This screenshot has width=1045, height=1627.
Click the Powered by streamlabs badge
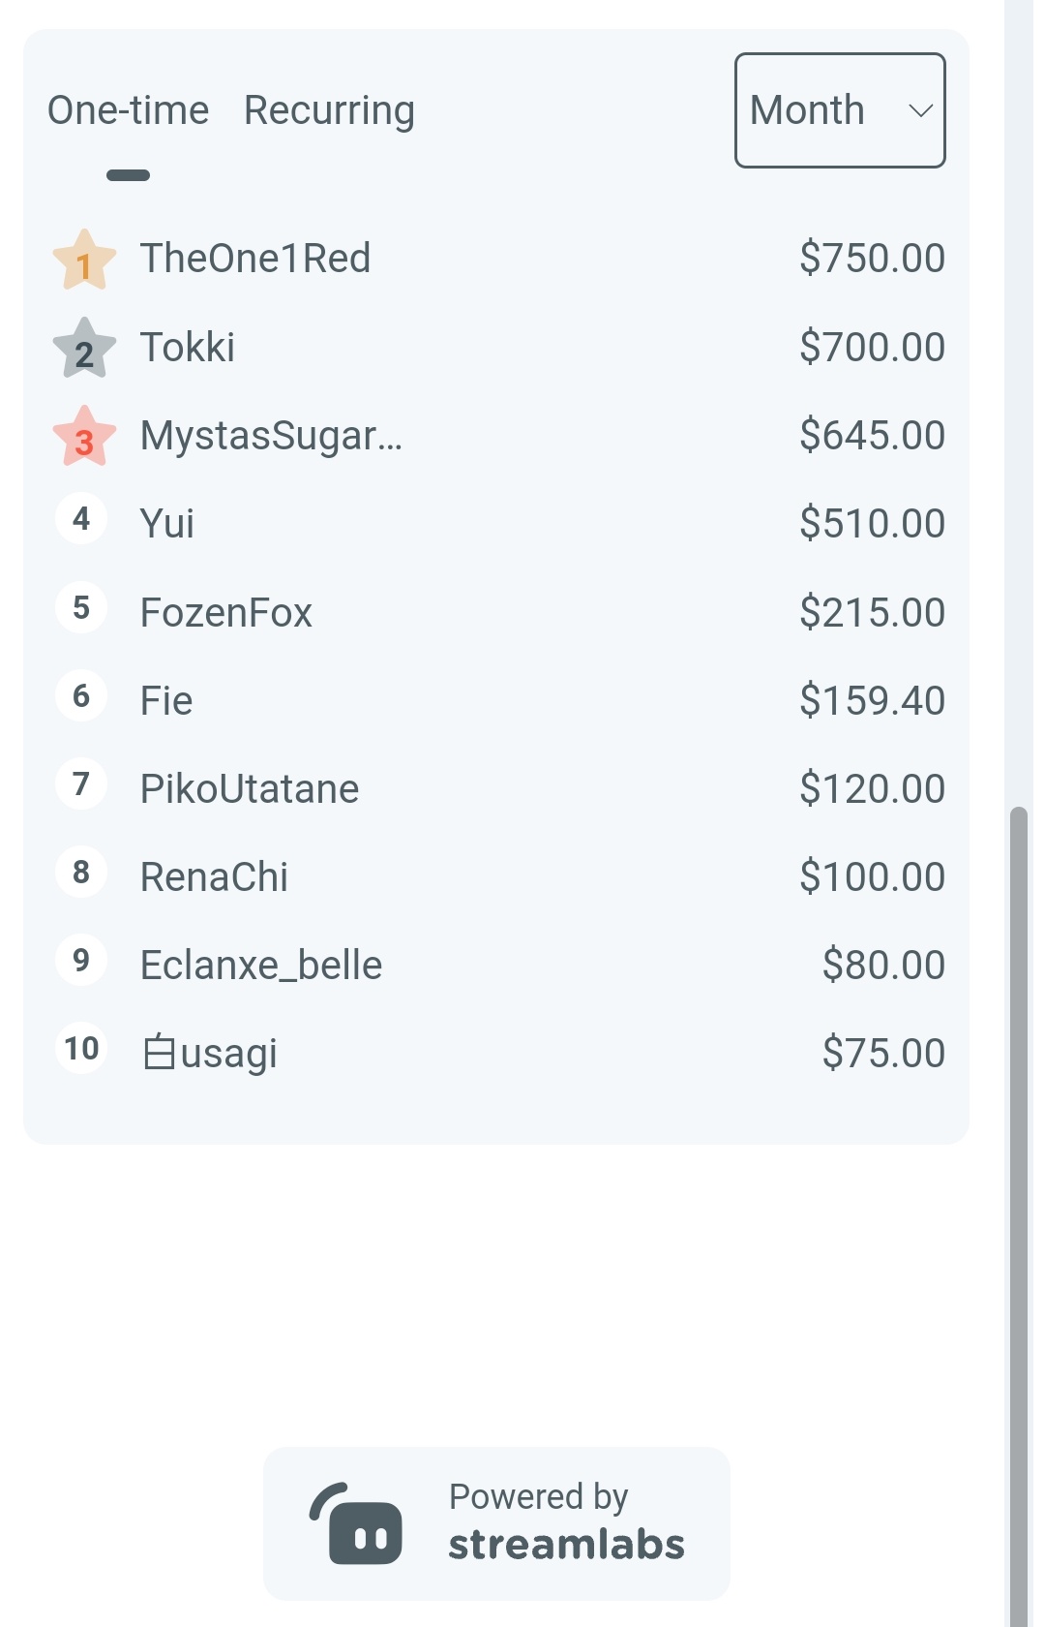[496, 1523]
